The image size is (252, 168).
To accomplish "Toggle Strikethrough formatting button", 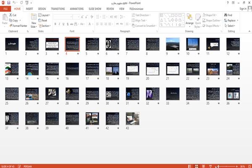I will coord(72,24).
